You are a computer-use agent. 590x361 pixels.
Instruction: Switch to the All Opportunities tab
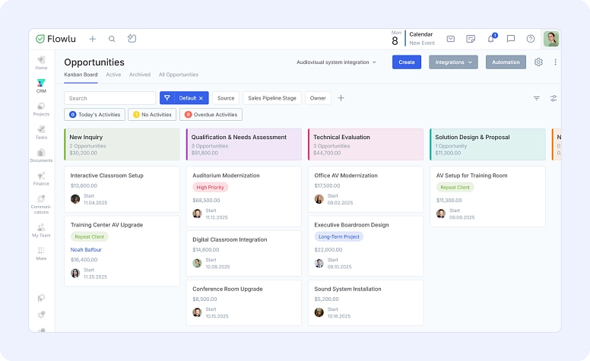(x=179, y=74)
